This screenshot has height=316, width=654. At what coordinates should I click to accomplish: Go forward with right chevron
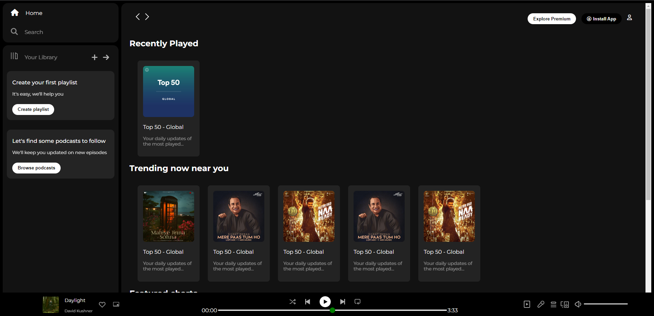tap(147, 17)
